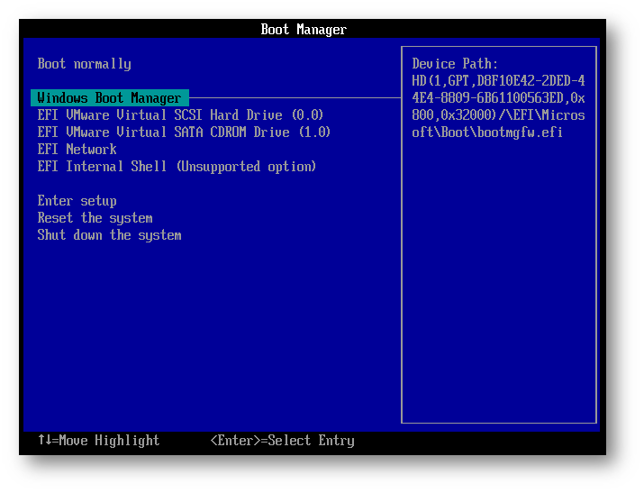Select the Boot normally option
Image resolution: width=644 pixels, height=493 pixels.
[84, 64]
